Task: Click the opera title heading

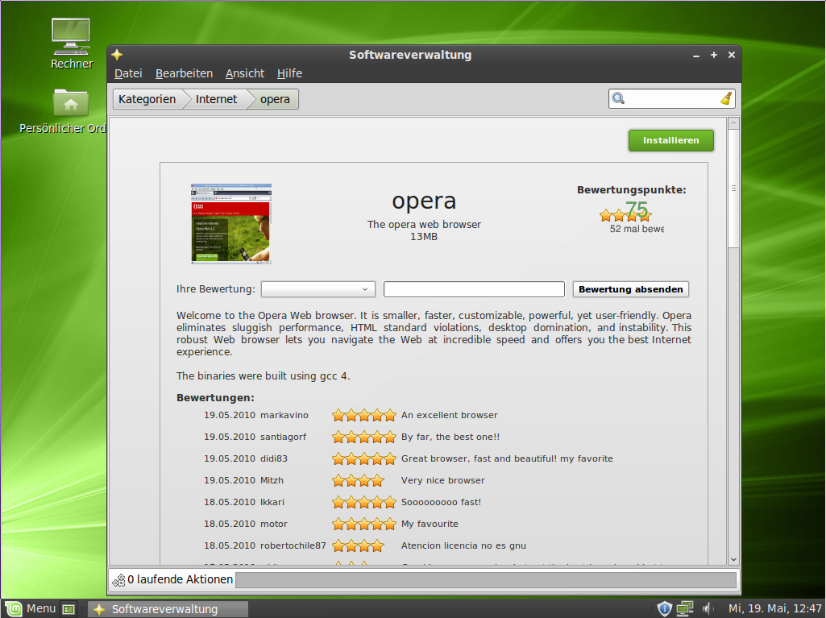Action: point(424,201)
